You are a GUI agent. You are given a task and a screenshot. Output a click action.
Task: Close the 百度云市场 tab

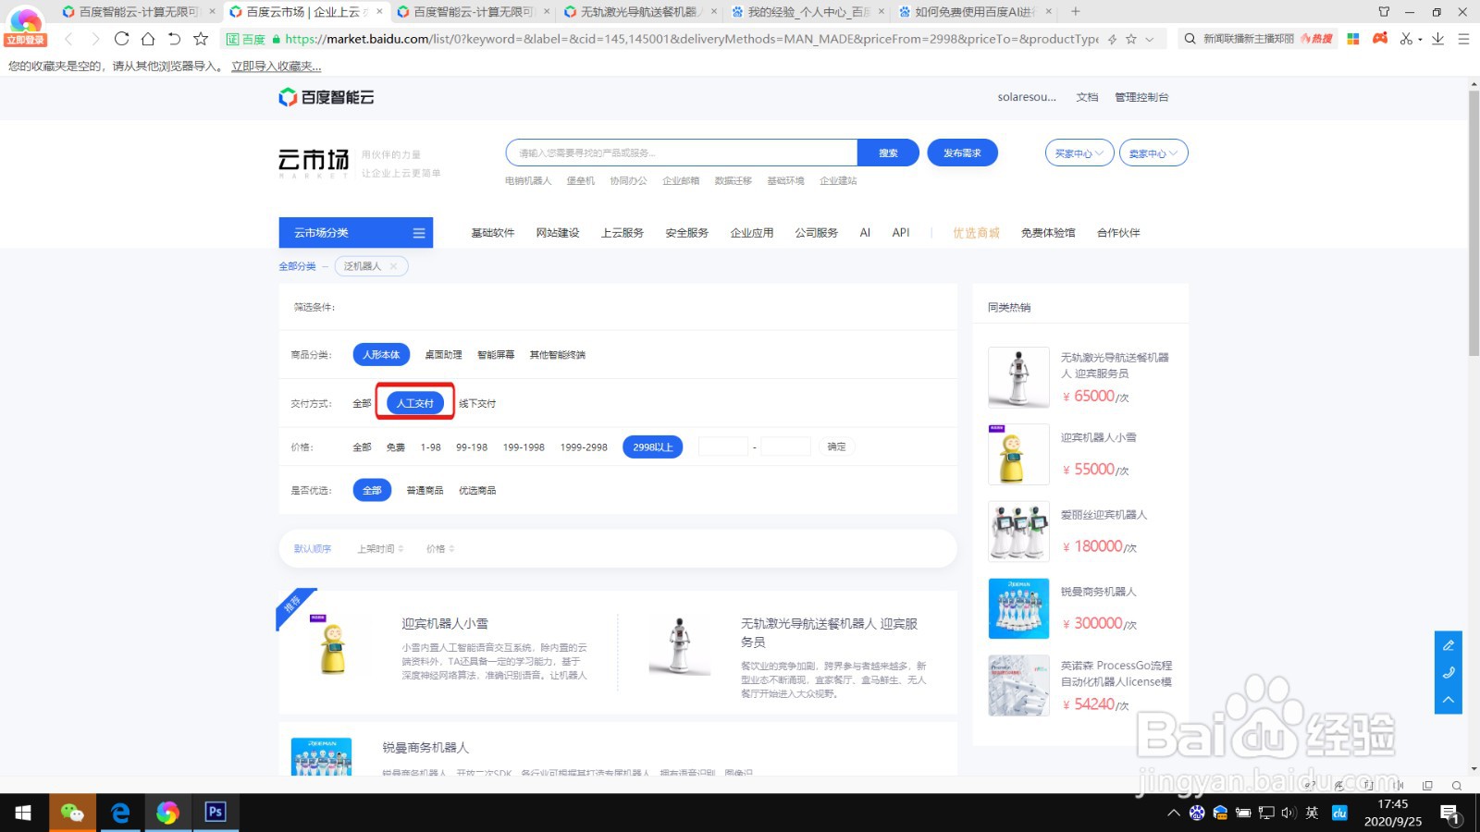(379, 12)
